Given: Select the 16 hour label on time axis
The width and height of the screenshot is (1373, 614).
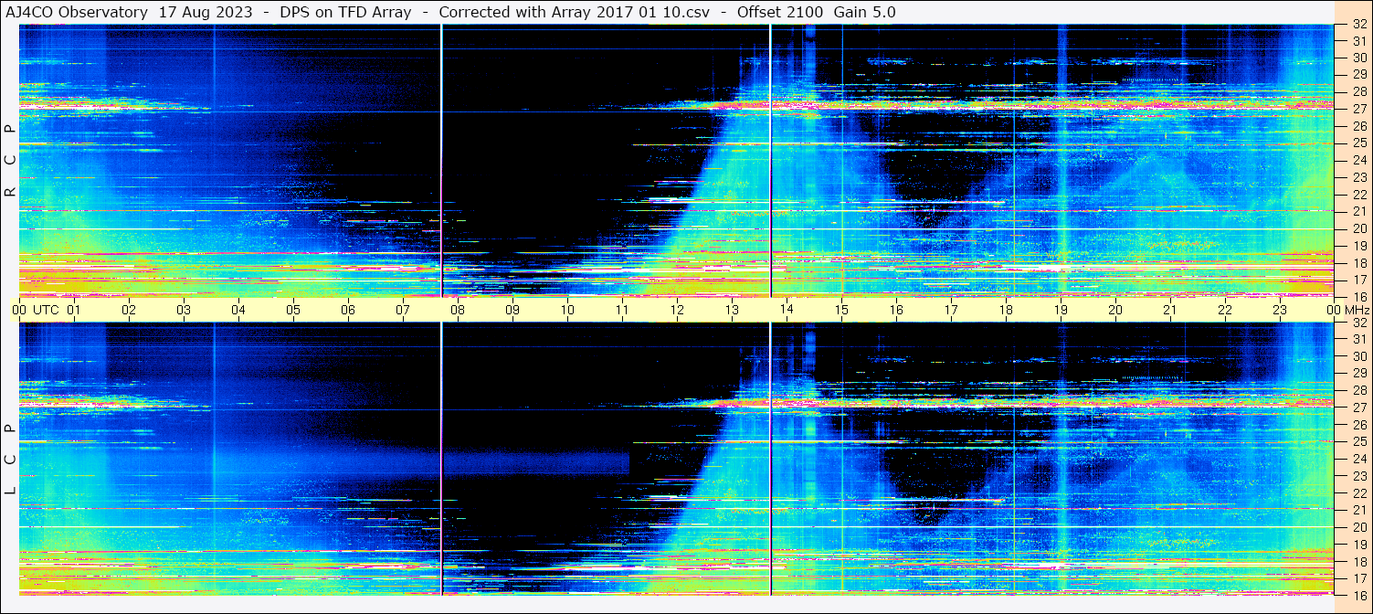Looking at the screenshot, I should pyautogui.click(x=896, y=310).
